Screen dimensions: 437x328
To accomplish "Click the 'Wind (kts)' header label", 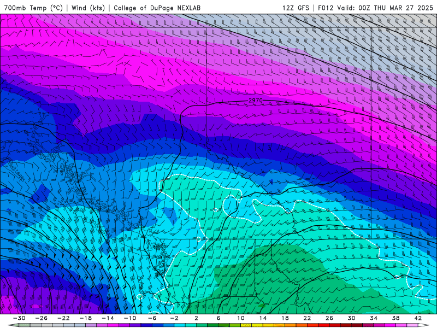I will point(88,8).
